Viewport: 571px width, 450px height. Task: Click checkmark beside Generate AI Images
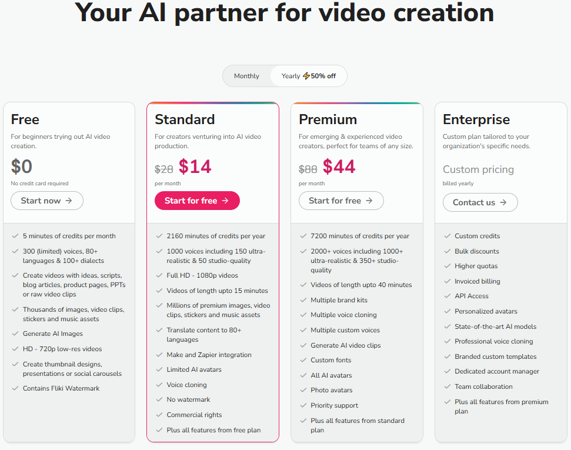(15, 334)
